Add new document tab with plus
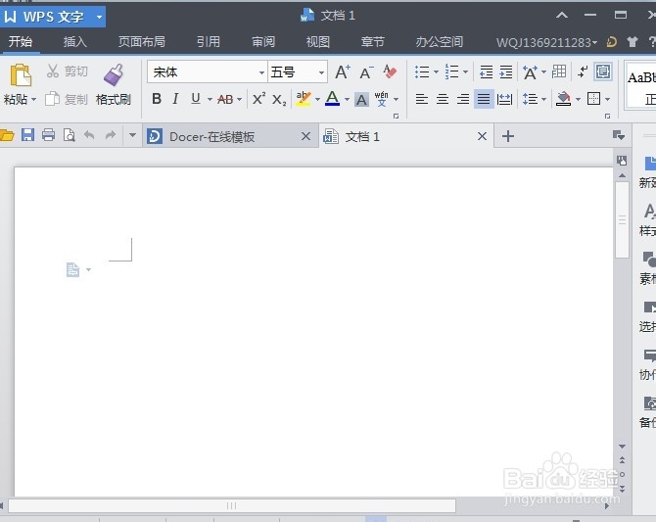The width and height of the screenshot is (656, 522). (507, 136)
